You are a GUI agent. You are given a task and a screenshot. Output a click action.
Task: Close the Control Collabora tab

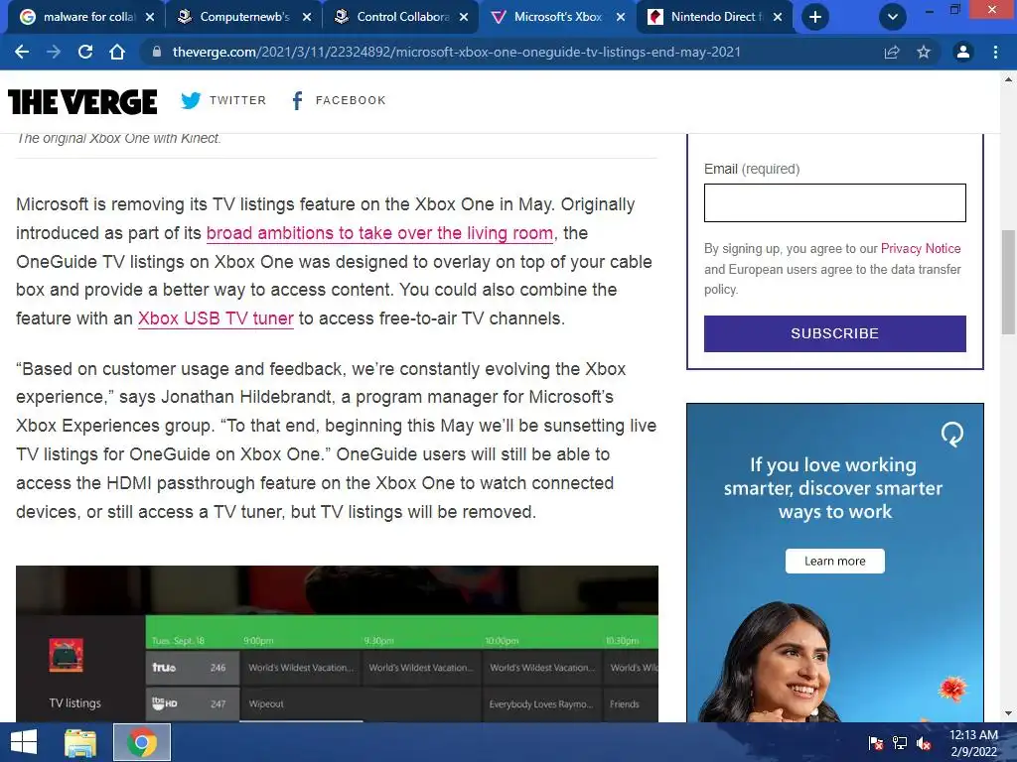coord(464,17)
